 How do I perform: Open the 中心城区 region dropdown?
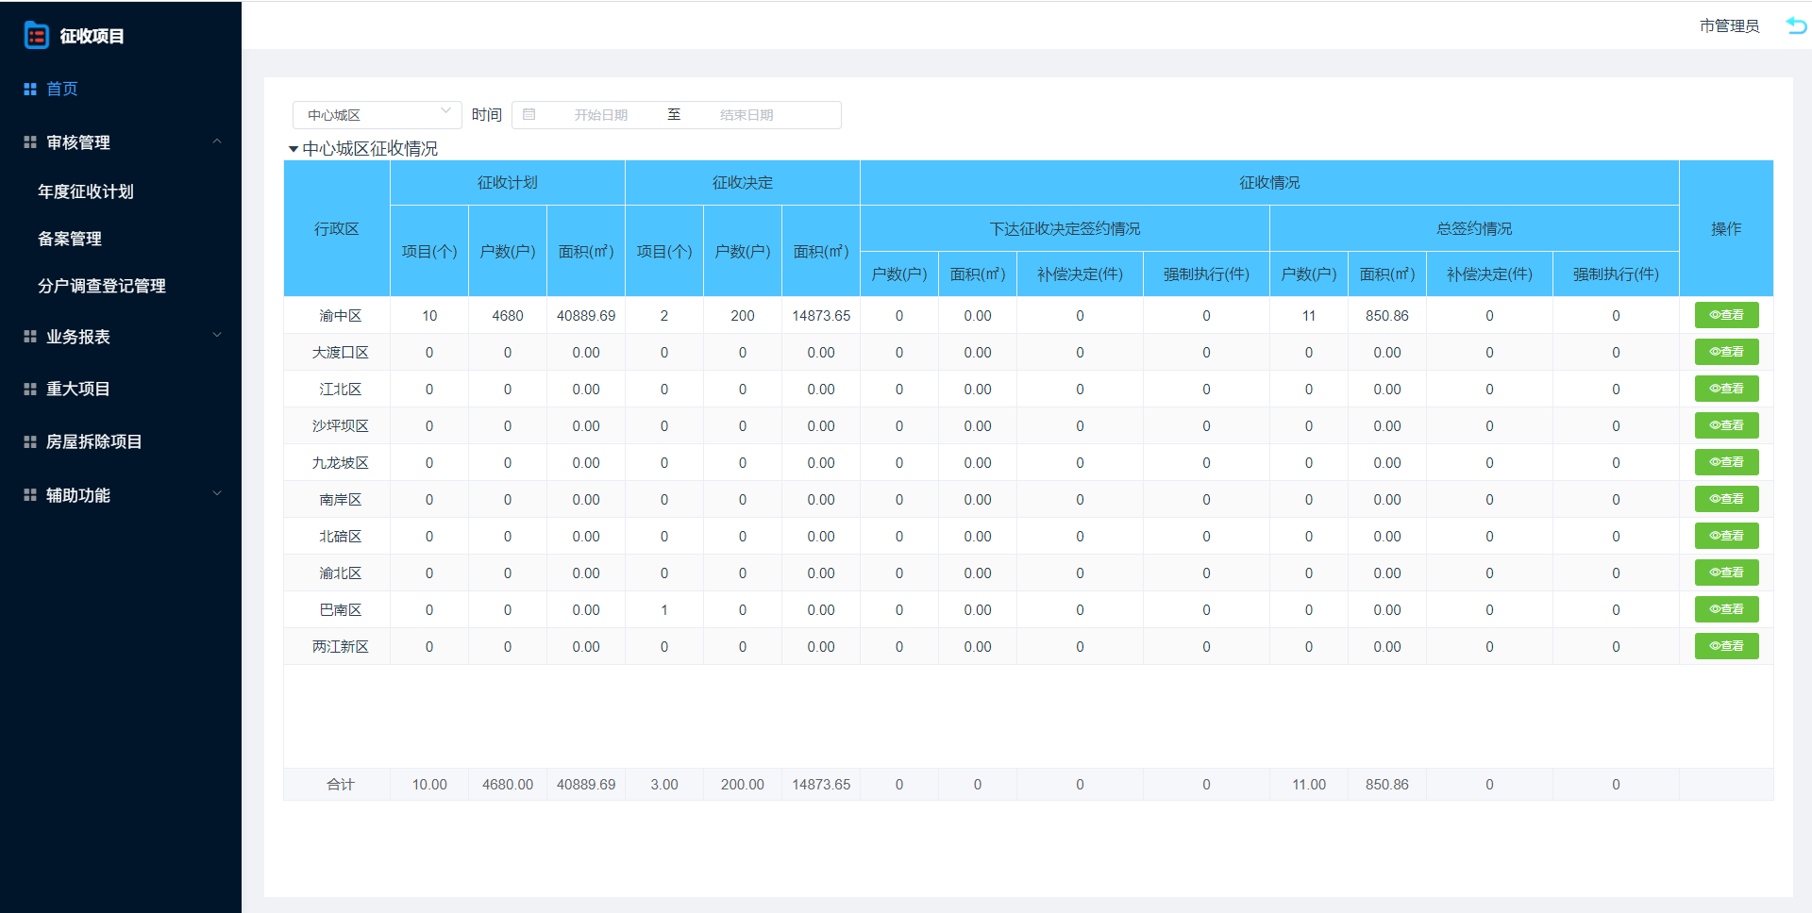coord(377,115)
